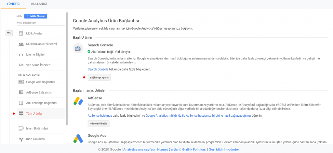This screenshot has width=333, height=153.
Task: Click the Bağlanmamış Ürünler section heading
Action: click(x=89, y=91)
